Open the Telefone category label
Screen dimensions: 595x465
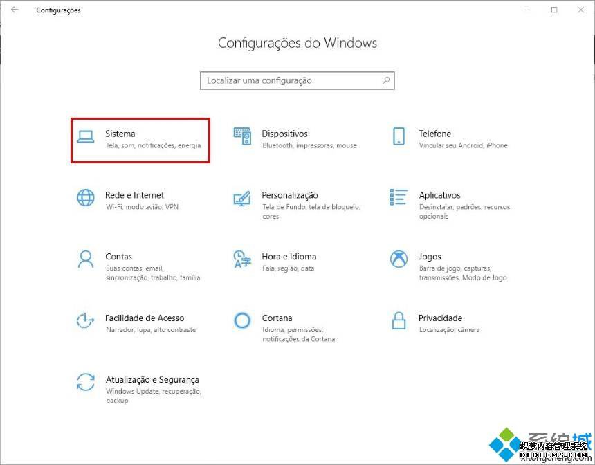pos(435,134)
